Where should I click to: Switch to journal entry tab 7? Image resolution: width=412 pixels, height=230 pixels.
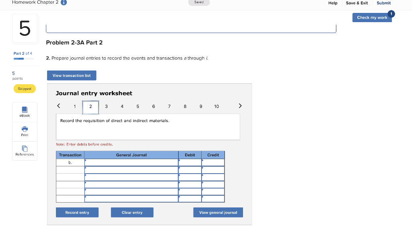tap(169, 106)
